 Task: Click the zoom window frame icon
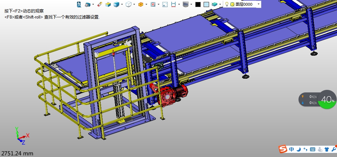tap(165, 4)
